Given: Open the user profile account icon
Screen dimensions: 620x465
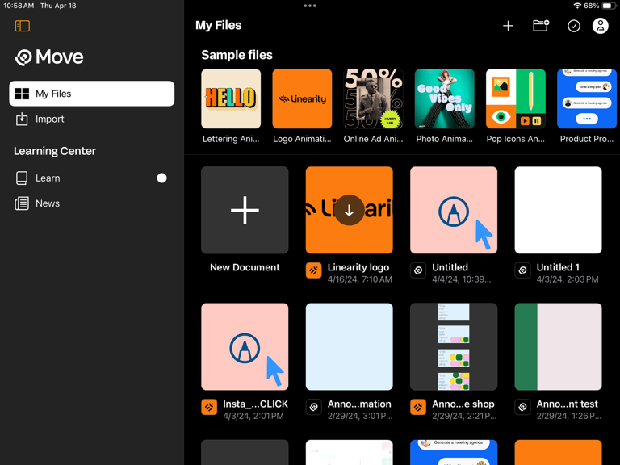Looking at the screenshot, I should [x=600, y=26].
